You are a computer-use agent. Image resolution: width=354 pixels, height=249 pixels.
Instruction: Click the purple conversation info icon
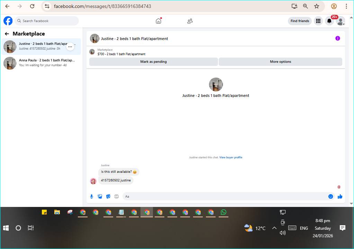337,38
